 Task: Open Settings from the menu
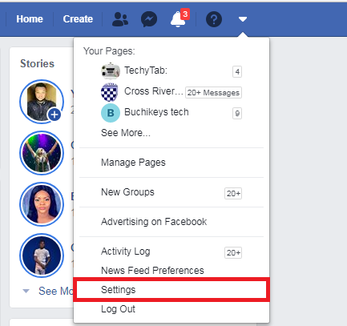[x=171, y=290]
